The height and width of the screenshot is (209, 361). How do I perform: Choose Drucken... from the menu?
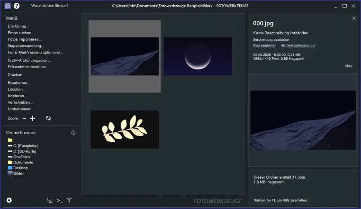pyautogui.click(x=17, y=75)
